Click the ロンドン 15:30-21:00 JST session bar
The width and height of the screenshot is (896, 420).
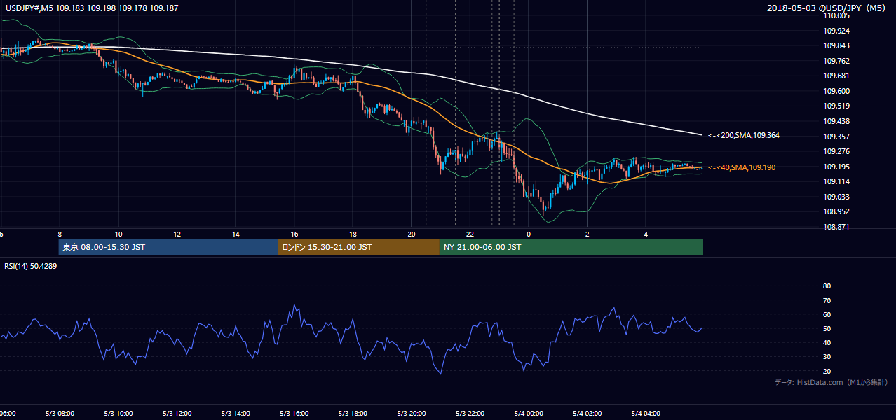click(359, 247)
